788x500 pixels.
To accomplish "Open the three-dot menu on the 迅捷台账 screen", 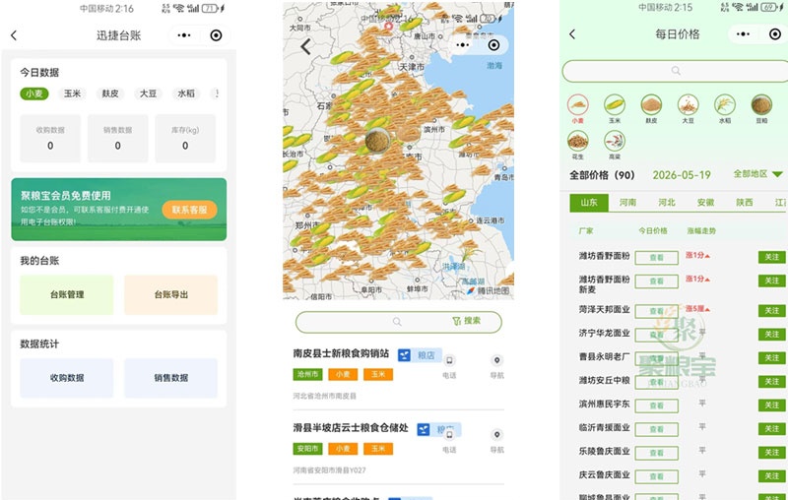I will click(x=184, y=35).
